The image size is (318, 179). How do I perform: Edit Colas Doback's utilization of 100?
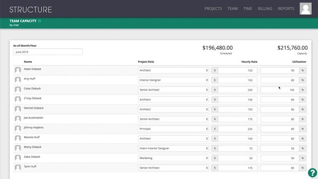[x=280, y=90]
